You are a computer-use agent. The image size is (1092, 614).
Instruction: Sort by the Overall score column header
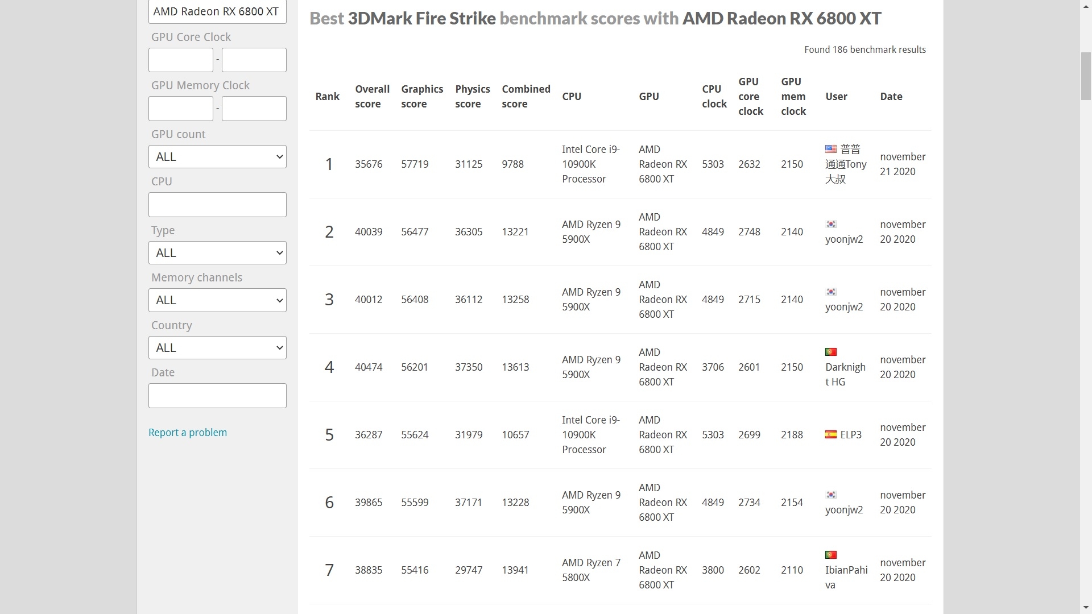pos(372,97)
